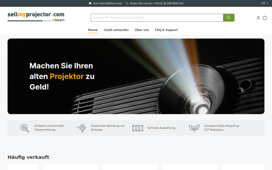This screenshot has height=170, width=272.
Task: Click the price determination magnifier icon
Action: click(24, 128)
